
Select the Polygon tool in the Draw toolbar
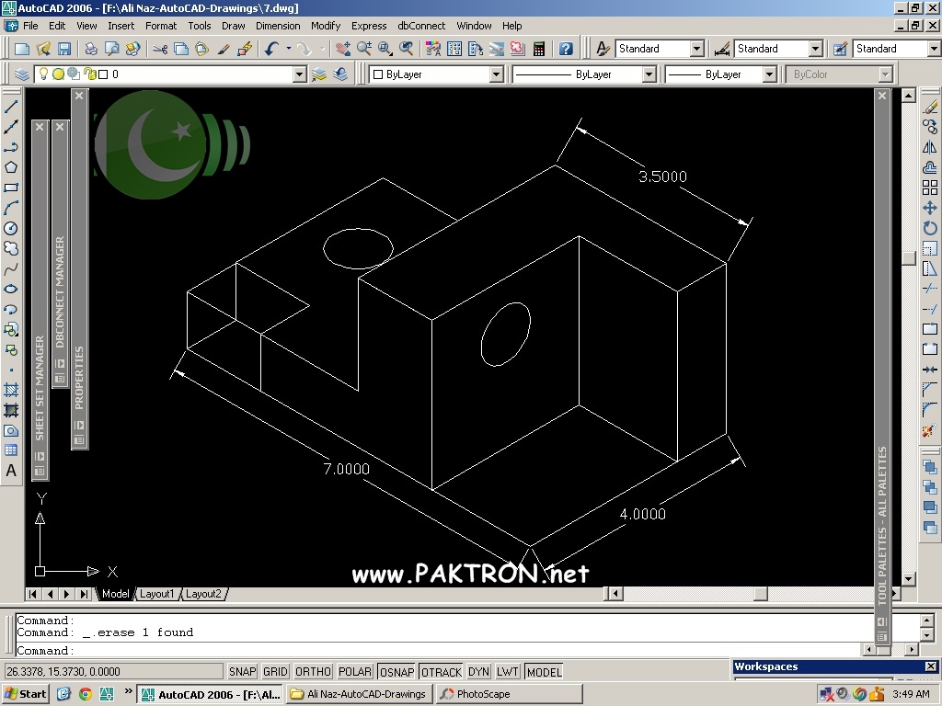pyautogui.click(x=11, y=166)
